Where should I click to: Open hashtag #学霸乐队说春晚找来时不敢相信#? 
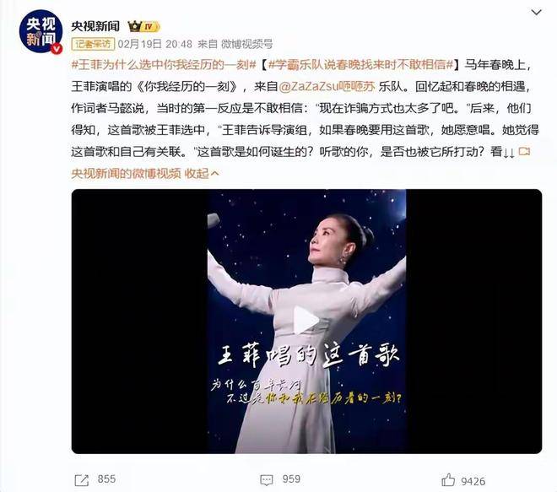360,65
